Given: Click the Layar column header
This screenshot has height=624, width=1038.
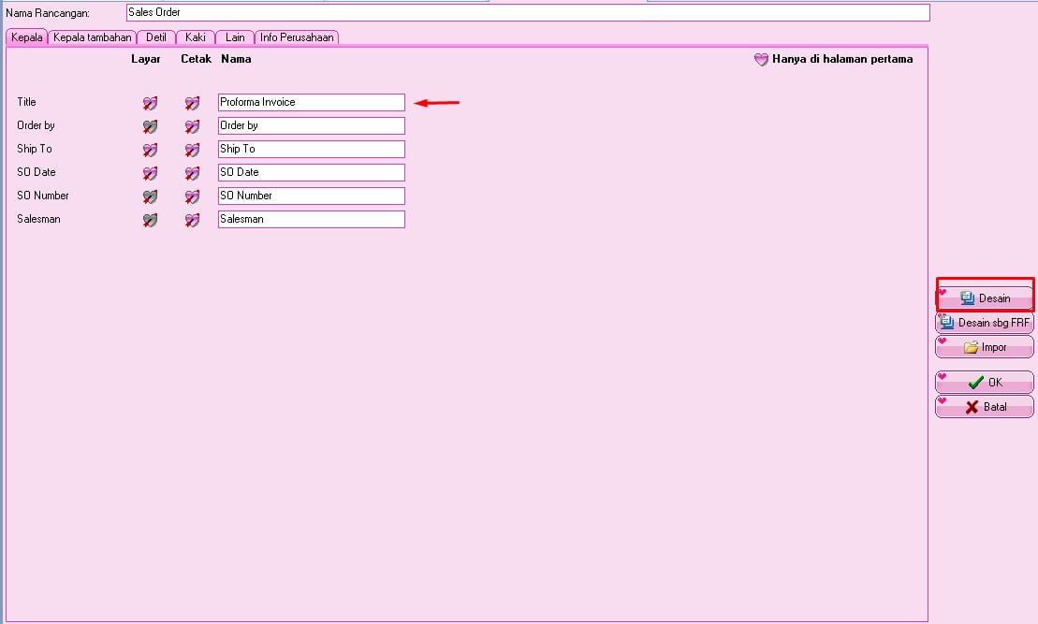Looking at the screenshot, I should point(146,59).
